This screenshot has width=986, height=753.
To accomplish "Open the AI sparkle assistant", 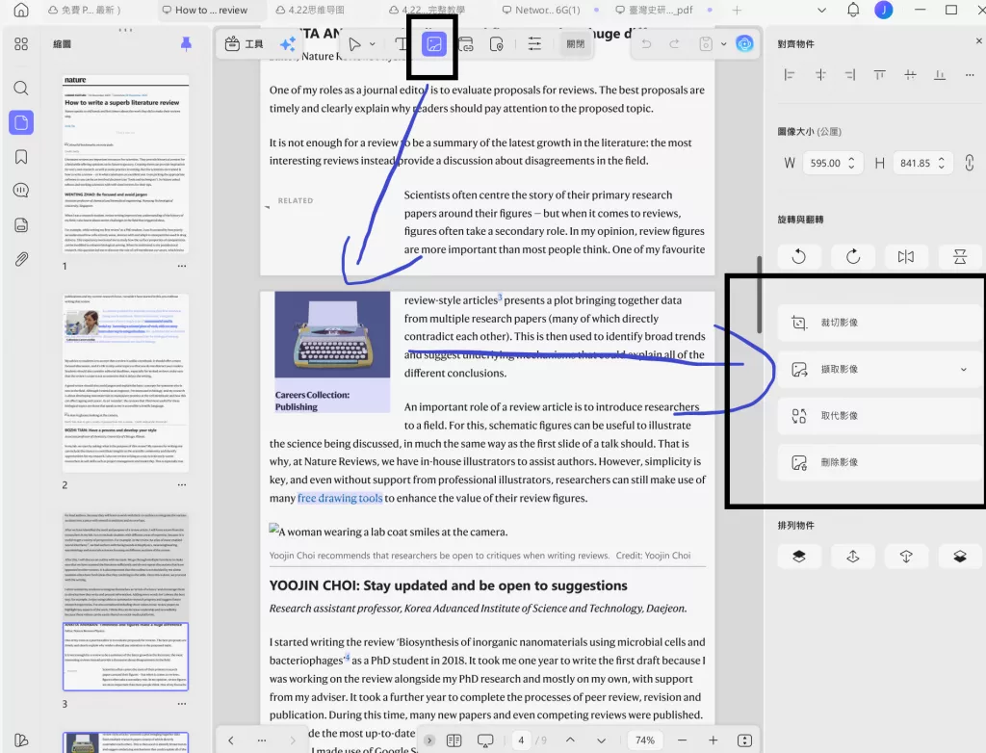I will coord(288,44).
